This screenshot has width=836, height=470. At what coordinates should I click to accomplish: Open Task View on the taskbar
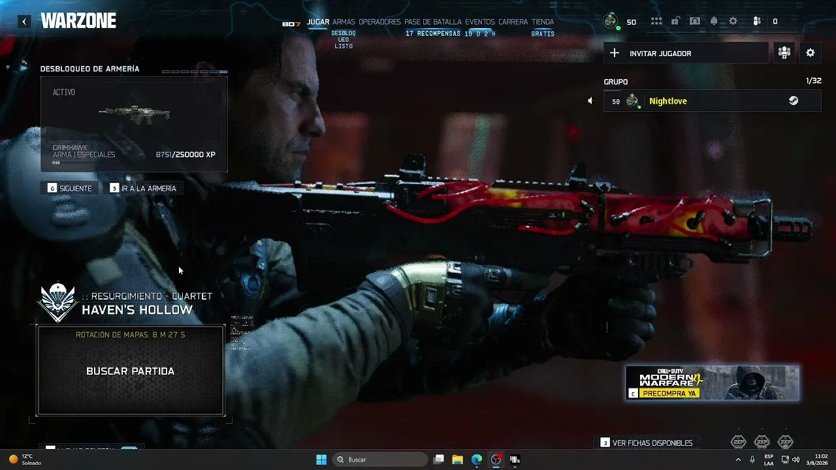tap(439, 460)
